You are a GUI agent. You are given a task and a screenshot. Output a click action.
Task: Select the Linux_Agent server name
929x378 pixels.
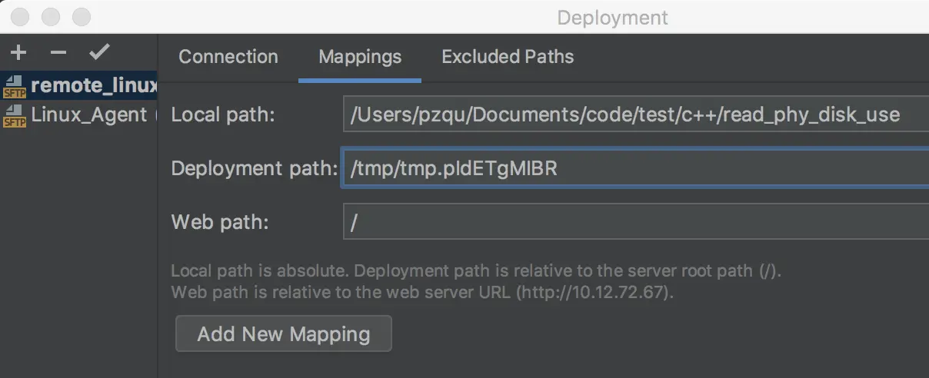pos(88,115)
